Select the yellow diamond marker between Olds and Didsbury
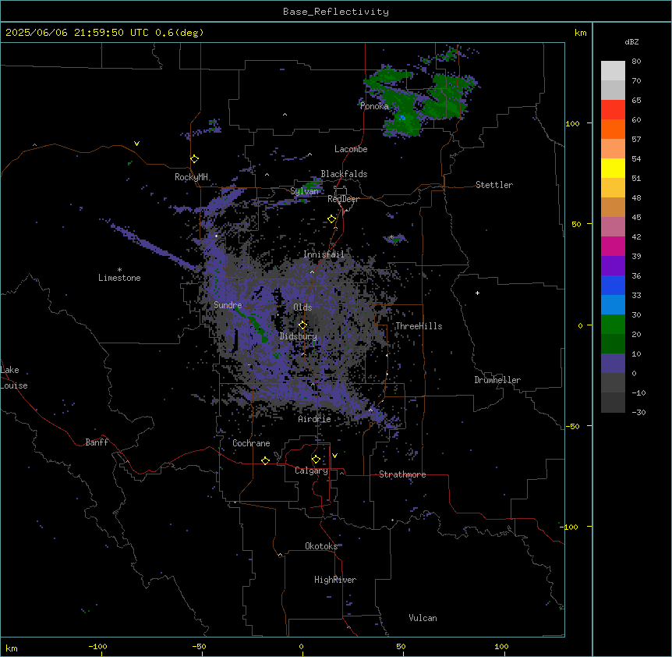Viewport: 672px width, 657px height. pyautogui.click(x=303, y=325)
